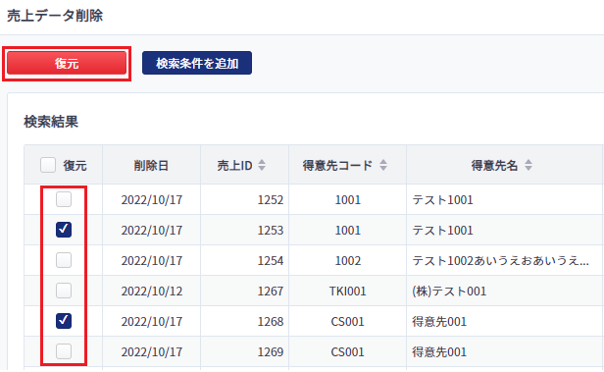The width and height of the screenshot is (604, 372).
Task: Click deletion date in row 1269
Action: coord(152,352)
